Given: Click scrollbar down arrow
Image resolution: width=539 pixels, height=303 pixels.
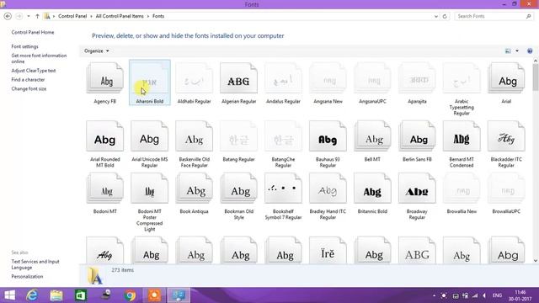Looking at the screenshot, I should (x=536, y=261).
